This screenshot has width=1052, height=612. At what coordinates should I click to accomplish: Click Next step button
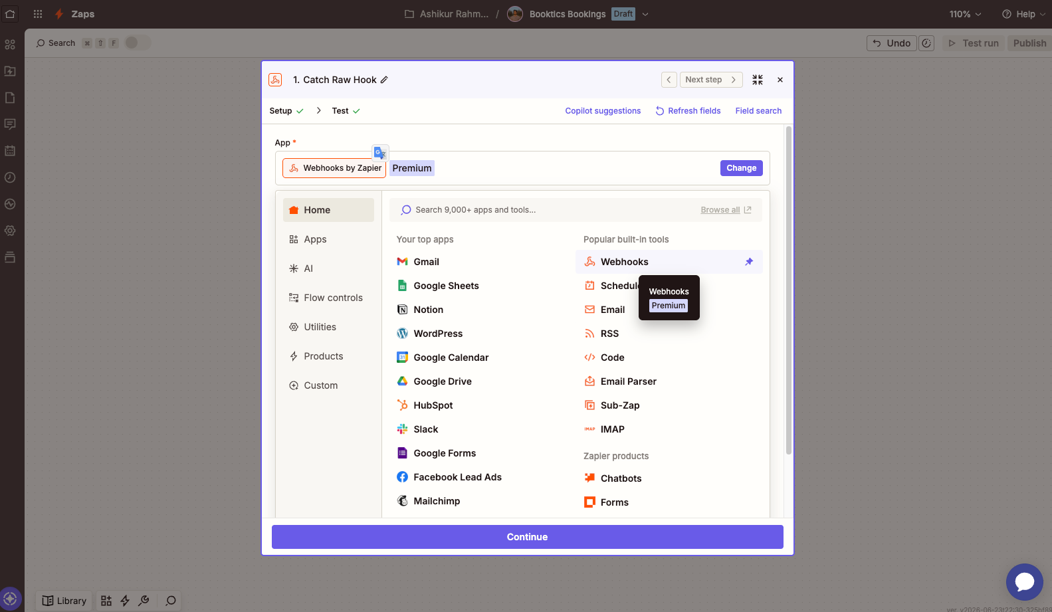[710, 80]
